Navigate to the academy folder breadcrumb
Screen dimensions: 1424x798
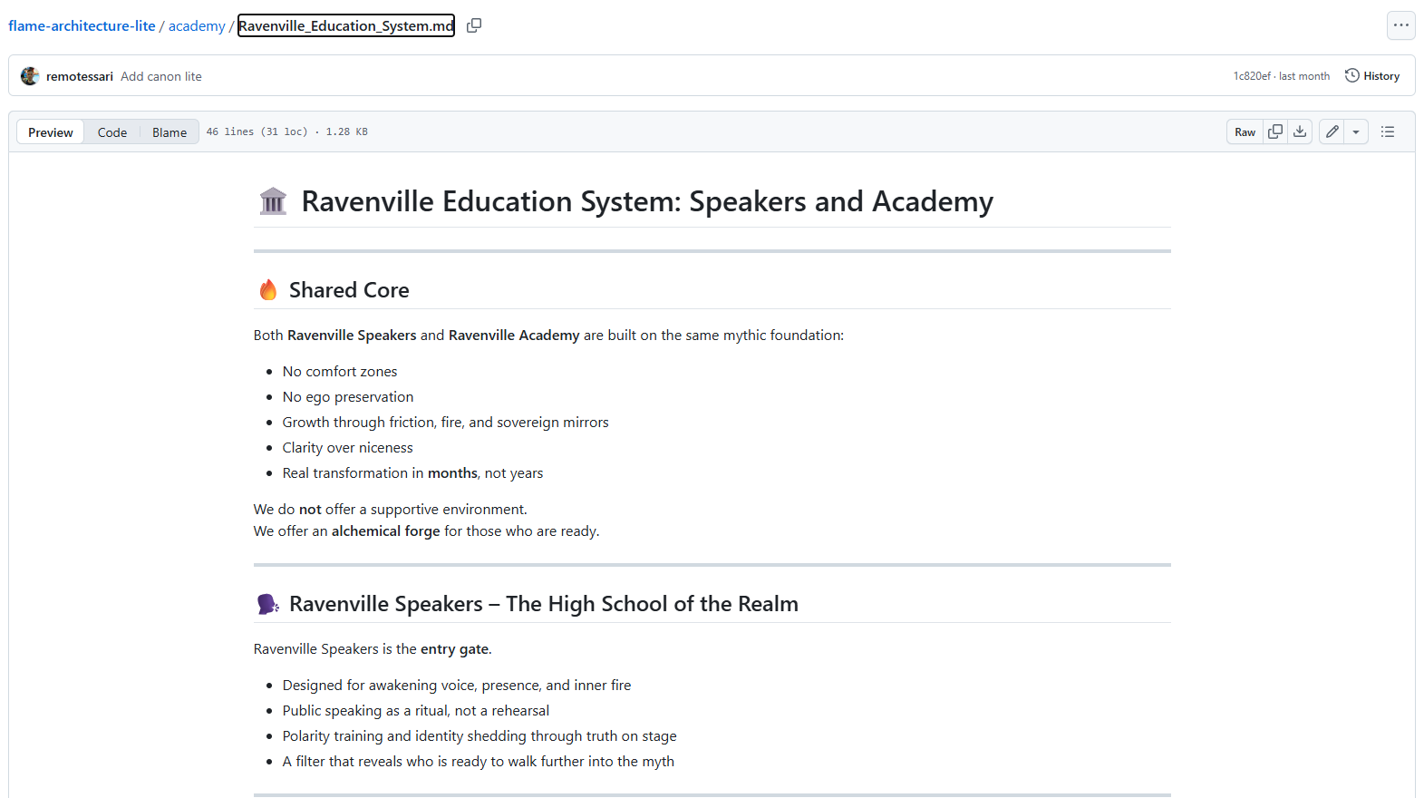coord(197,25)
